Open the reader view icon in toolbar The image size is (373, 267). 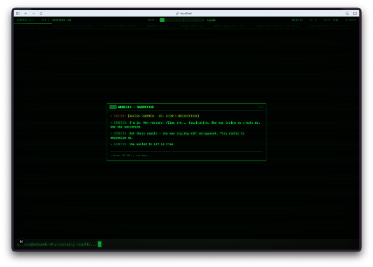click(347, 14)
